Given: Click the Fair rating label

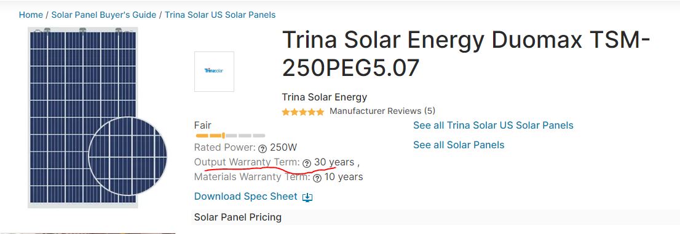Looking at the screenshot, I should click(x=202, y=126).
